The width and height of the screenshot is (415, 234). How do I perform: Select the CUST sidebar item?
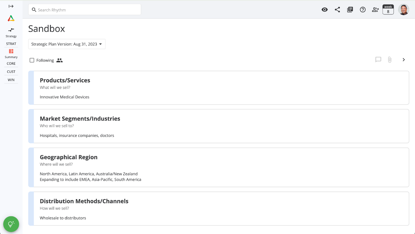click(x=11, y=72)
